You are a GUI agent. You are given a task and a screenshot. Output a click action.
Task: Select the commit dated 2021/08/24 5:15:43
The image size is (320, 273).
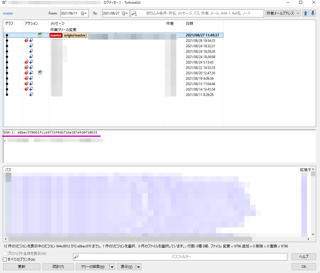[113, 62]
